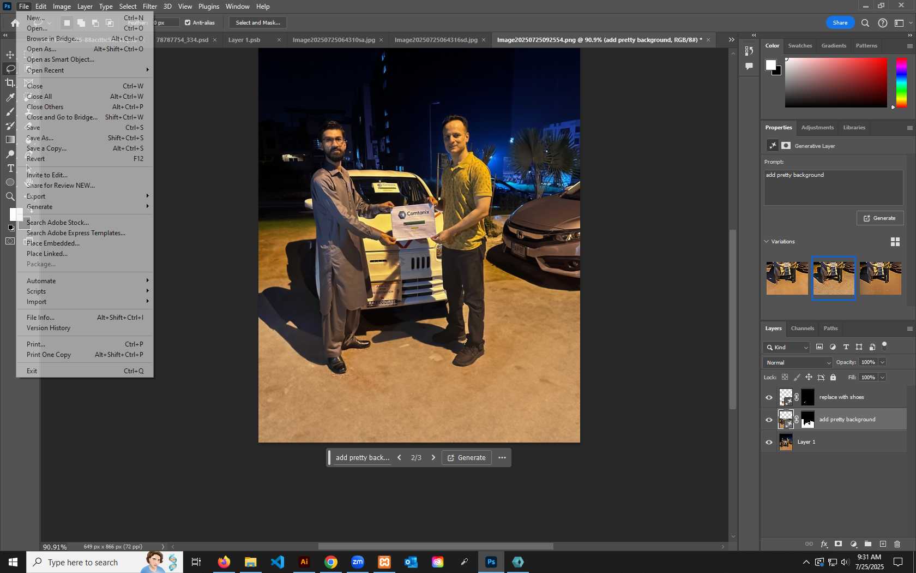This screenshot has height=573, width=916.
Task: Select the Gradient tool
Action: 10,140
